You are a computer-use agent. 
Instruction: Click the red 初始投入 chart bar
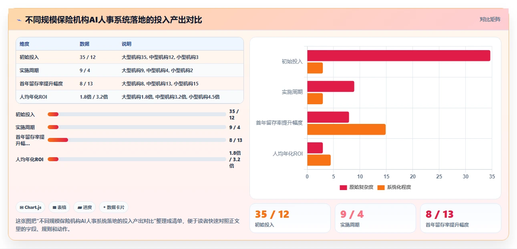(x=399, y=56)
